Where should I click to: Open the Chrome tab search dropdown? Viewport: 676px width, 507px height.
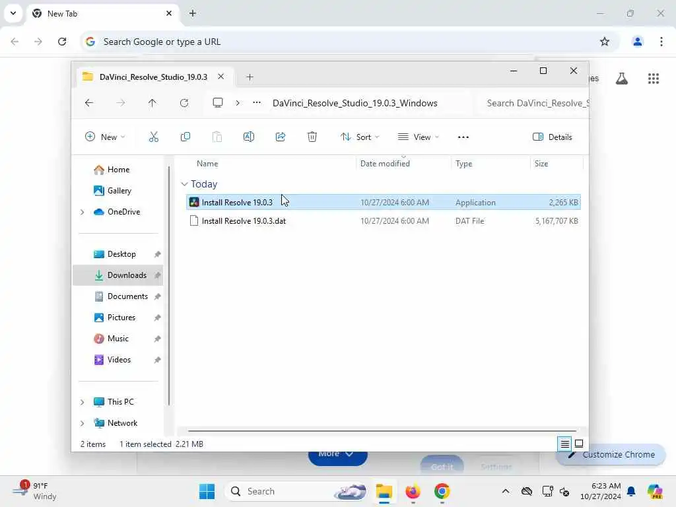[13, 13]
